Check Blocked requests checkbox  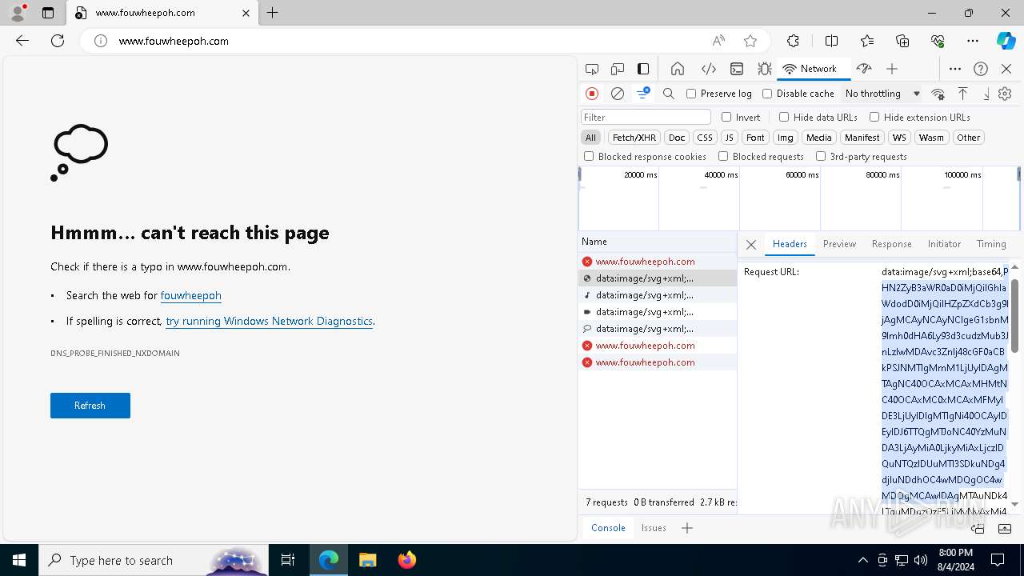tap(723, 157)
